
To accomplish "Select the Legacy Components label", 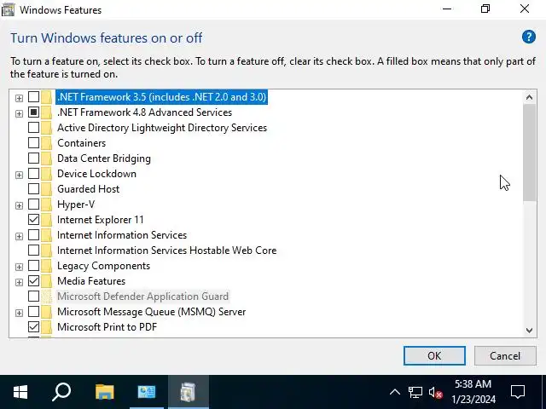I will 103,265.
